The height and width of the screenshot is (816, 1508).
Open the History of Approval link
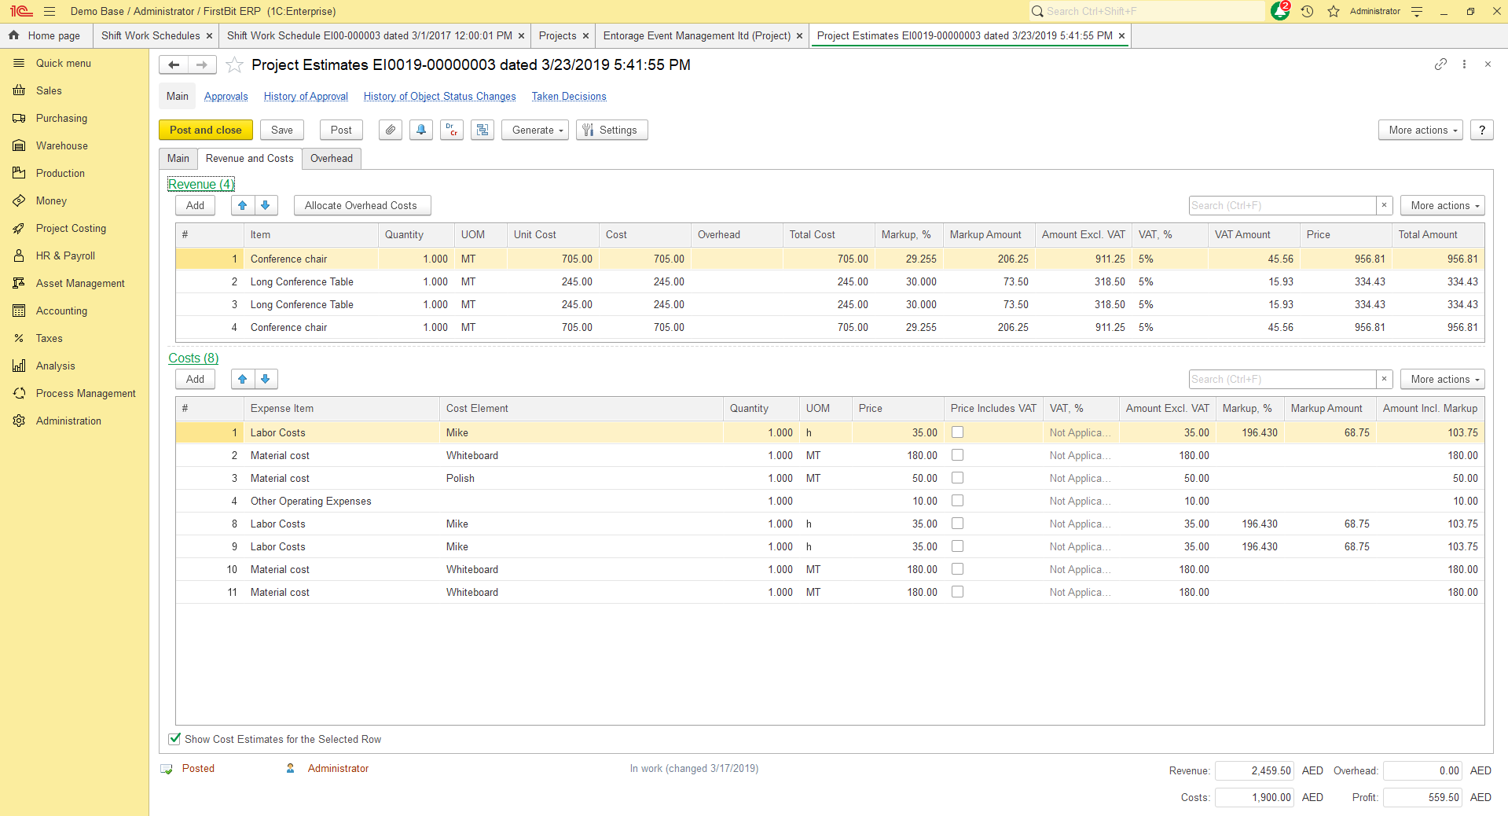306,97
